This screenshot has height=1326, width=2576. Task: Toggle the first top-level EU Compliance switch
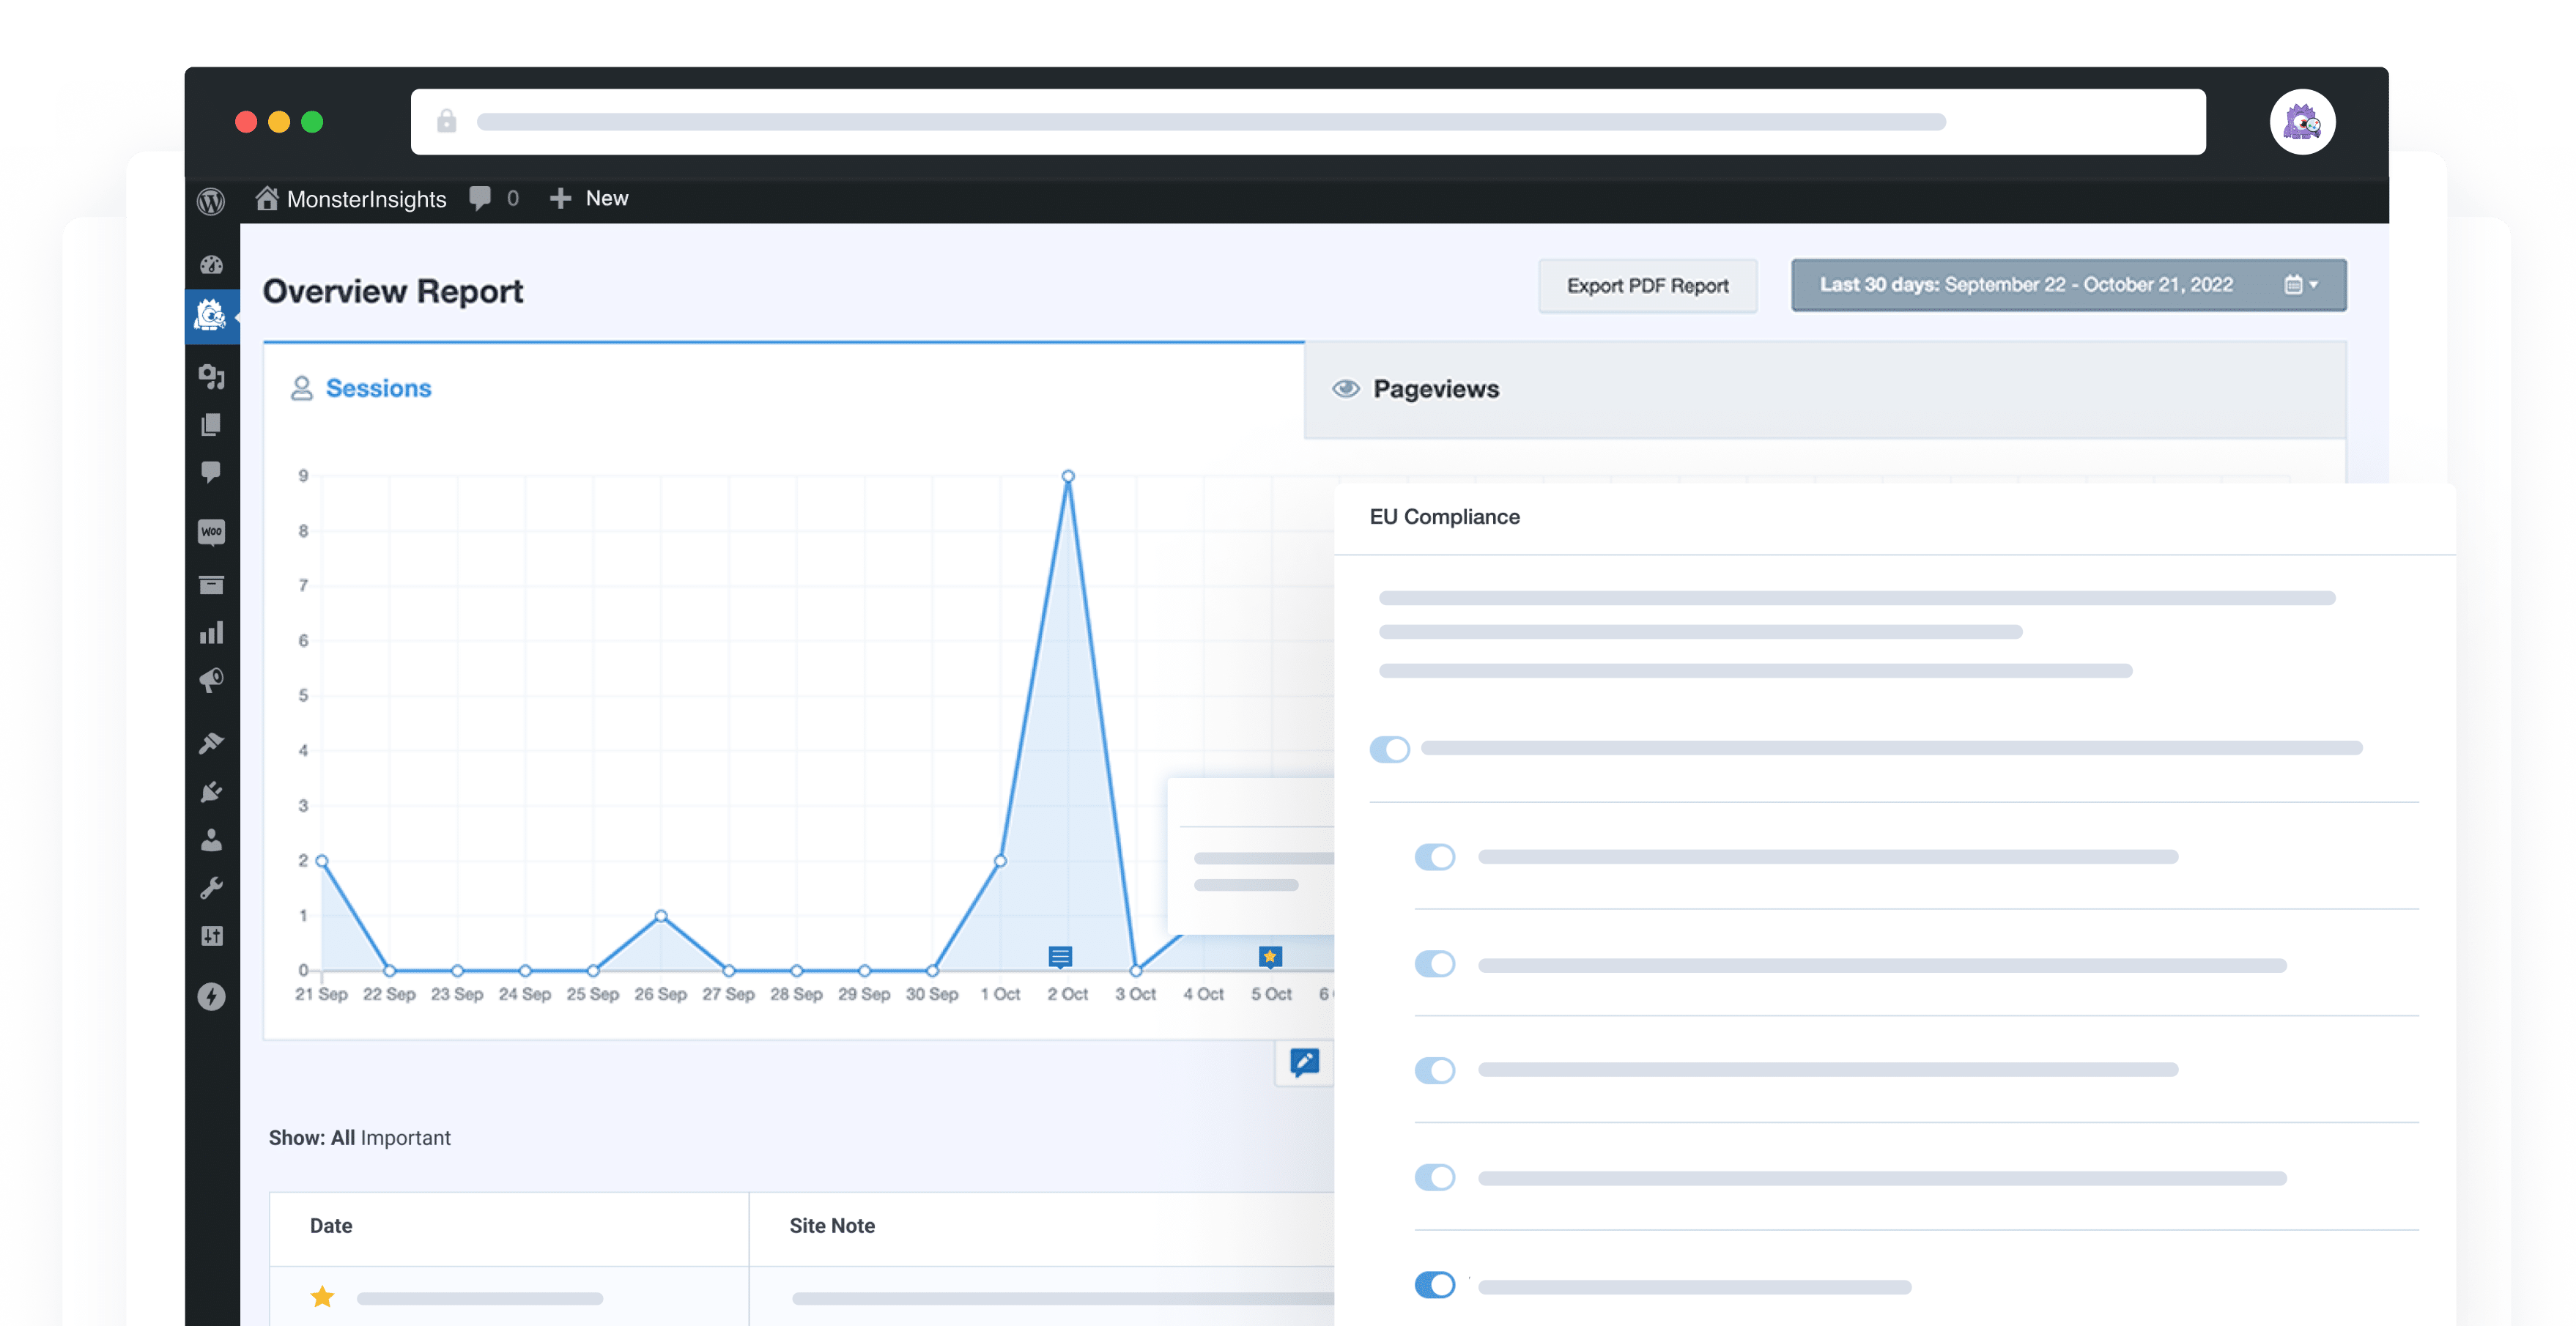pyautogui.click(x=1390, y=749)
